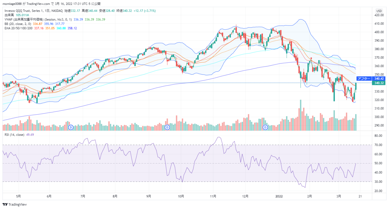The width and height of the screenshot is (389, 209).
Task: Click the 290.00 price axis label
Action: click(379, 125)
